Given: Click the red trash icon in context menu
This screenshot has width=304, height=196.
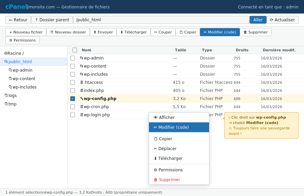Looking at the screenshot, I should (155, 180).
